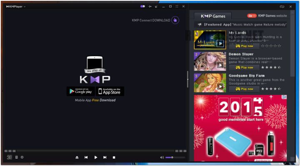
Task: Skip to next track icon
Action: pyautogui.click(x=105, y=157)
